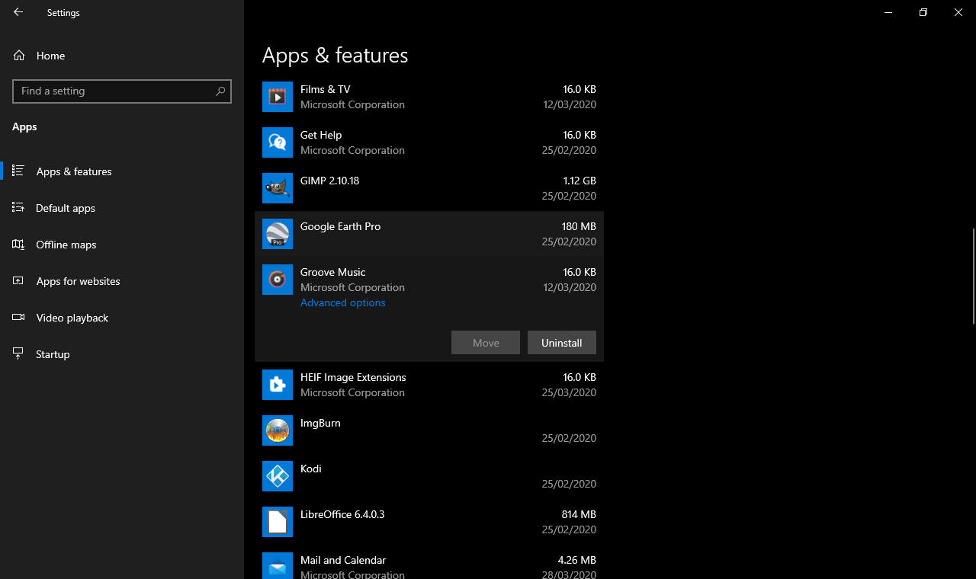Open the Default apps section
976x579 pixels.
(66, 208)
